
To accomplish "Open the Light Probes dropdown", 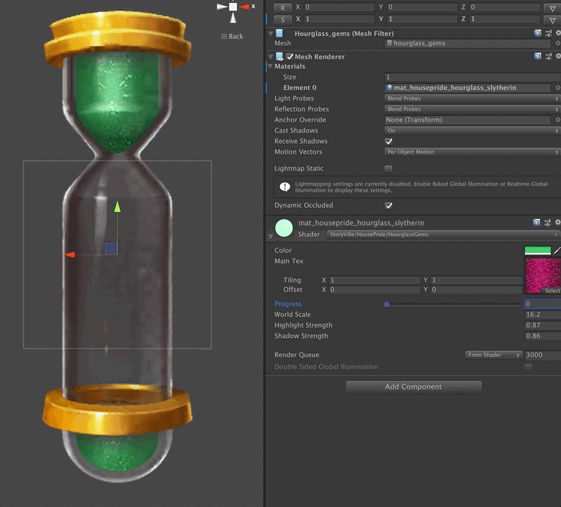I will pyautogui.click(x=473, y=99).
